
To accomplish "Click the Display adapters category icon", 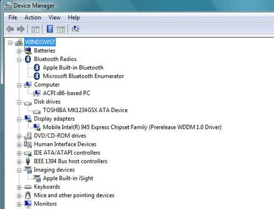I will (28, 118).
